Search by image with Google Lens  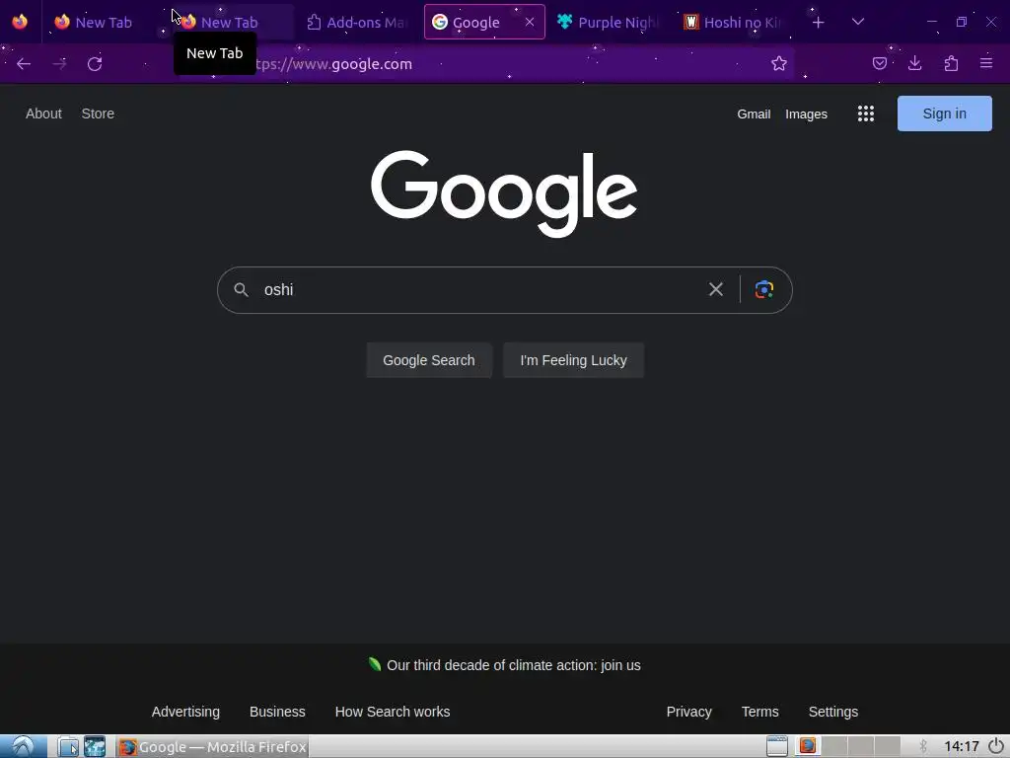[x=764, y=289]
